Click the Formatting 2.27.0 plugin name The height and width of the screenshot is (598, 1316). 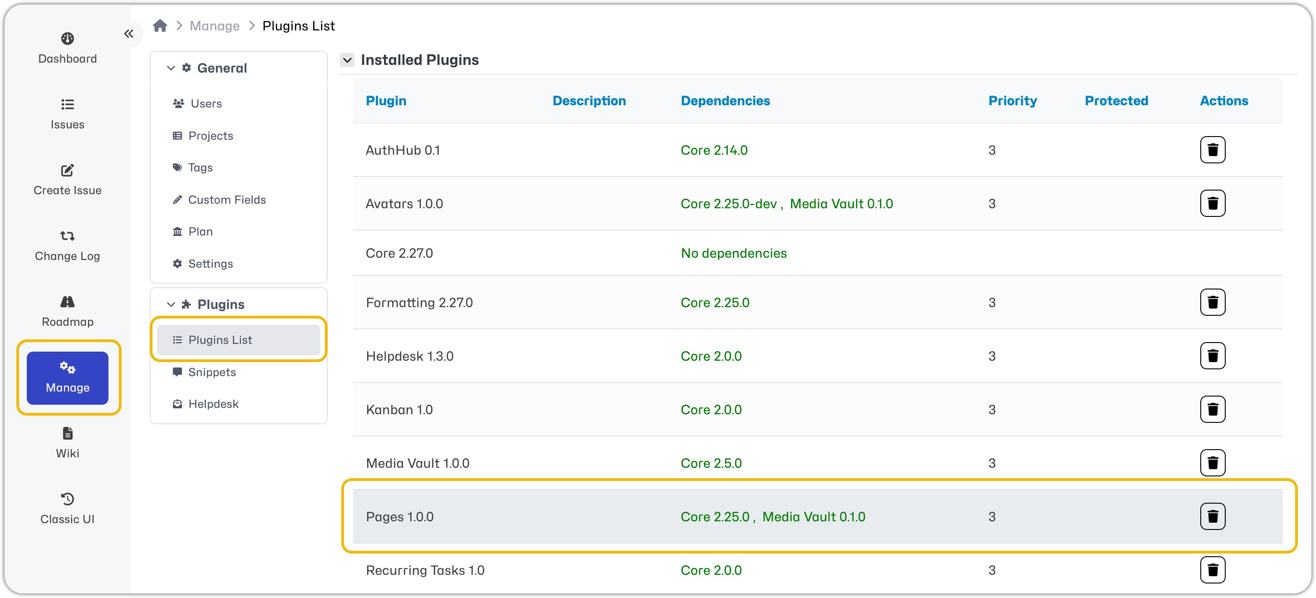coord(419,303)
